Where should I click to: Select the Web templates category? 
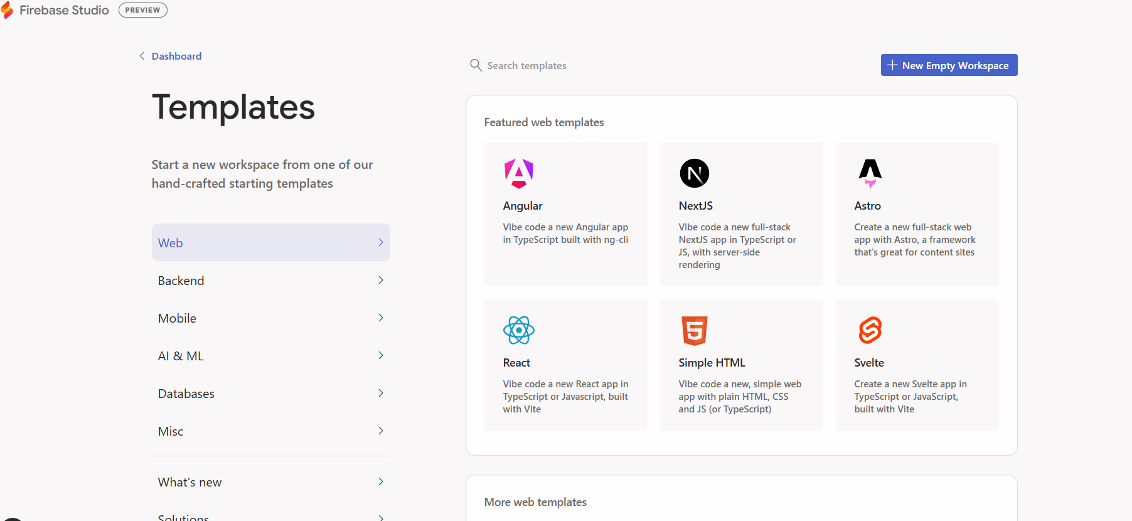[x=270, y=243]
